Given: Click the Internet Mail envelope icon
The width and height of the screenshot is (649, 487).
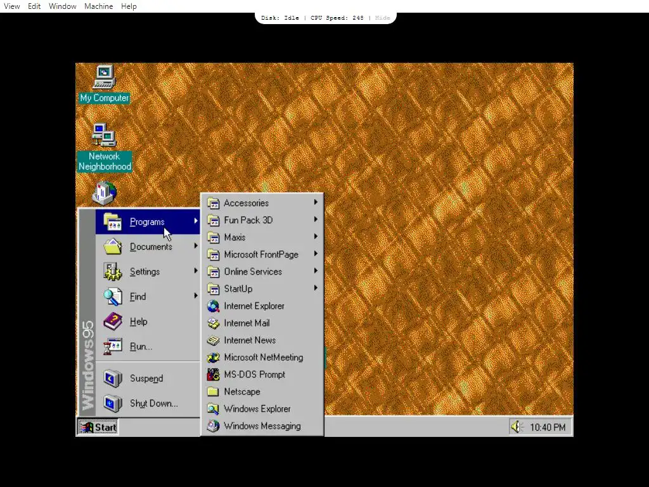Looking at the screenshot, I should [x=213, y=323].
